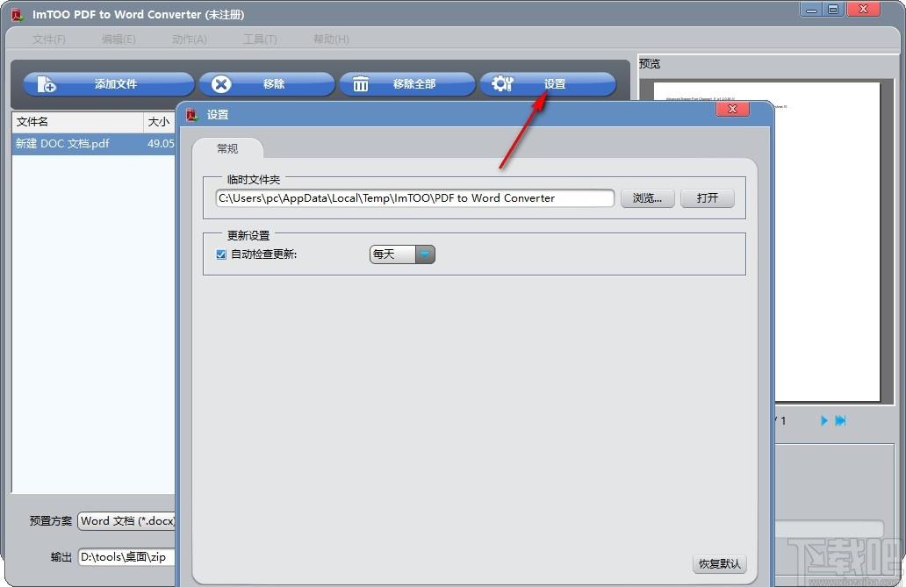This screenshot has height=587, width=906.
Task: Click the Settings dialog title icon
Action: [192, 114]
